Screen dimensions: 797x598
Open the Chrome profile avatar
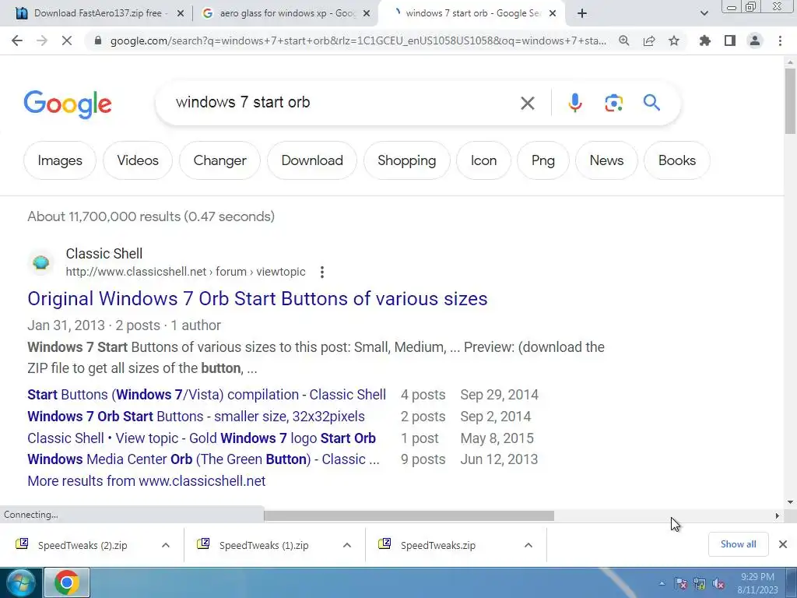click(755, 40)
